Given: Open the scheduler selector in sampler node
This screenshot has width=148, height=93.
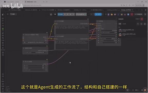Looking at the screenshot, I should pos(108,41).
